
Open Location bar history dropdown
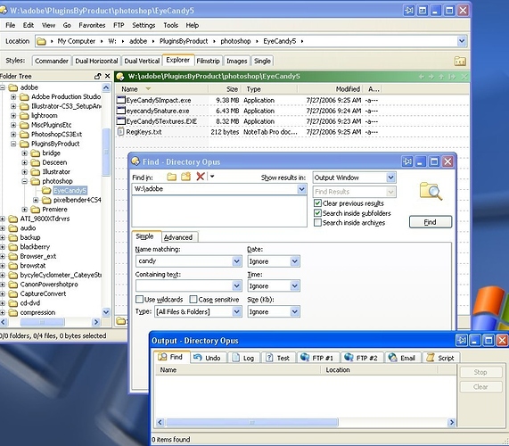pos(462,41)
